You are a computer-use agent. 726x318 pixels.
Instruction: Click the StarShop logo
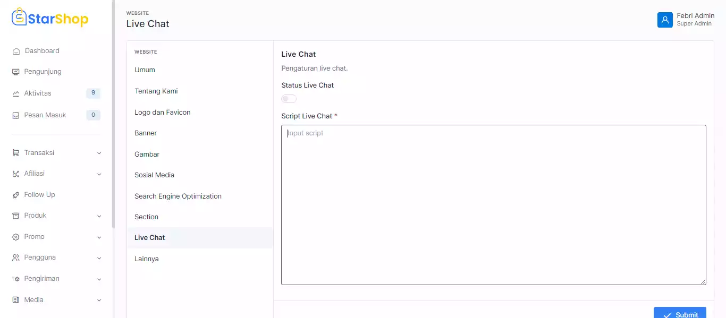click(x=50, y=19)
